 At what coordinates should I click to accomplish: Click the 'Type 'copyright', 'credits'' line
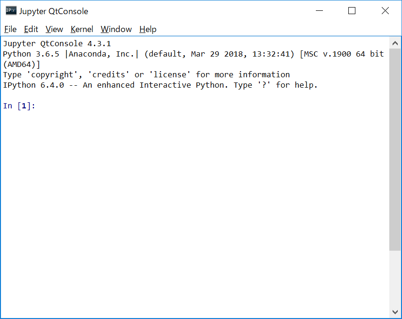tap(146, 74)
